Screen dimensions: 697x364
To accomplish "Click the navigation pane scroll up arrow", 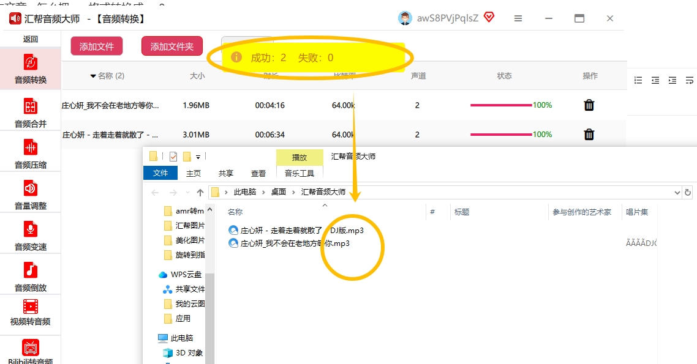I will point(210,209).
